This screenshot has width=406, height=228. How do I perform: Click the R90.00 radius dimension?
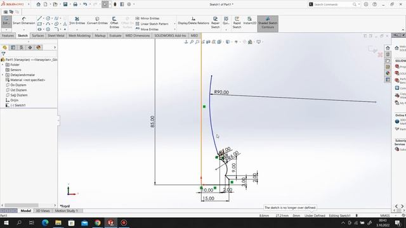(x=221, y=92)
